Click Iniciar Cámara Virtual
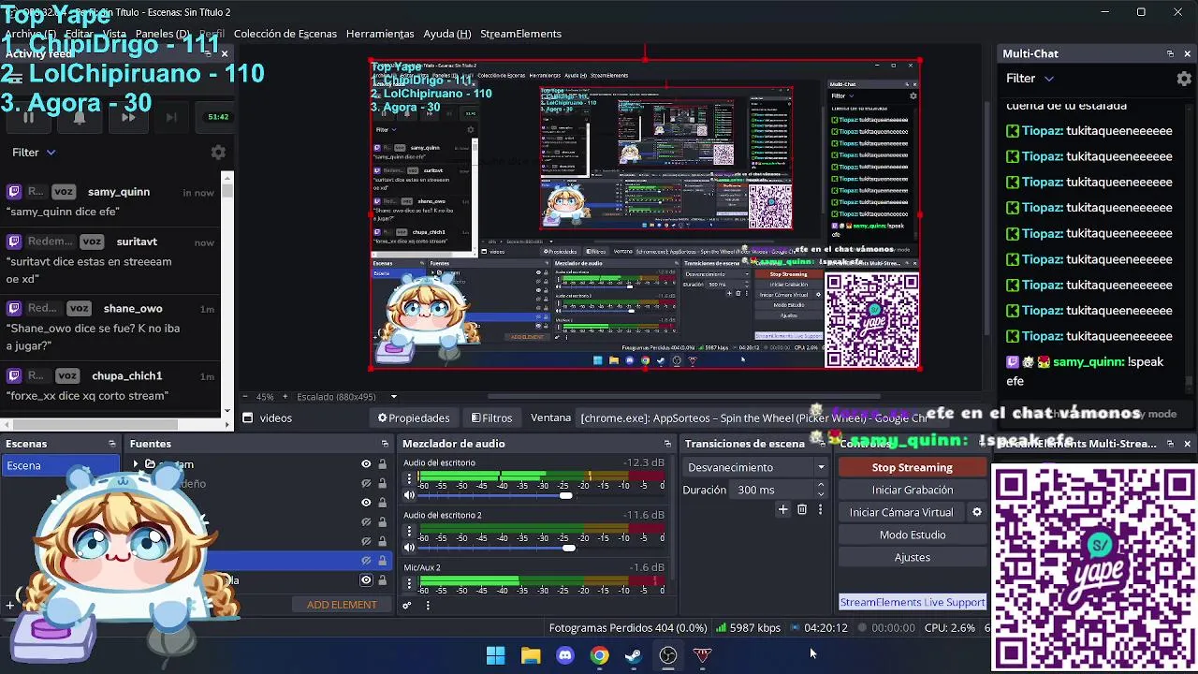The image size is (1198, 674). (901, 512)
